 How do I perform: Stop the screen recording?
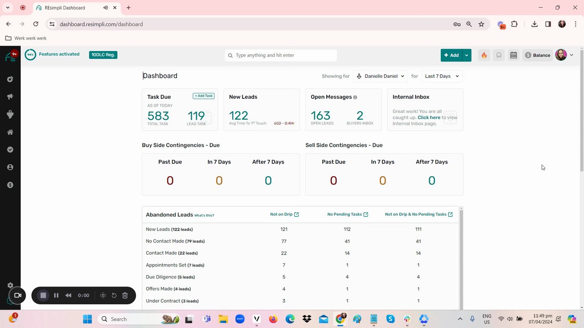point(43,295)
